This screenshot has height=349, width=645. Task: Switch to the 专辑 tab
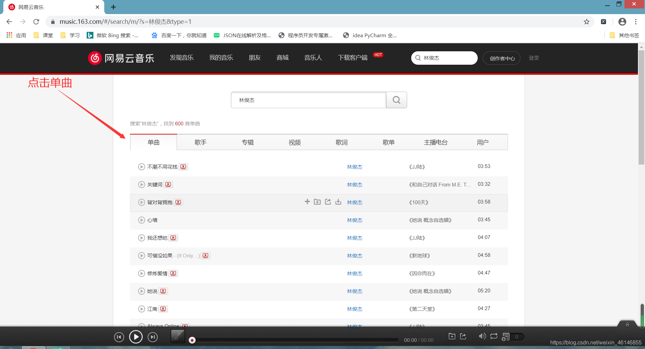point(248,142)
